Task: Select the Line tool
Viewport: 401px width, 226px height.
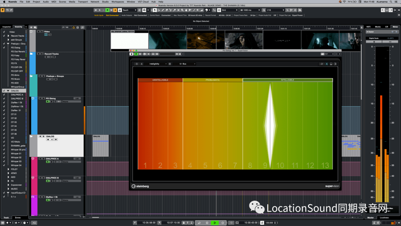Action: click(x=194, y=10)
